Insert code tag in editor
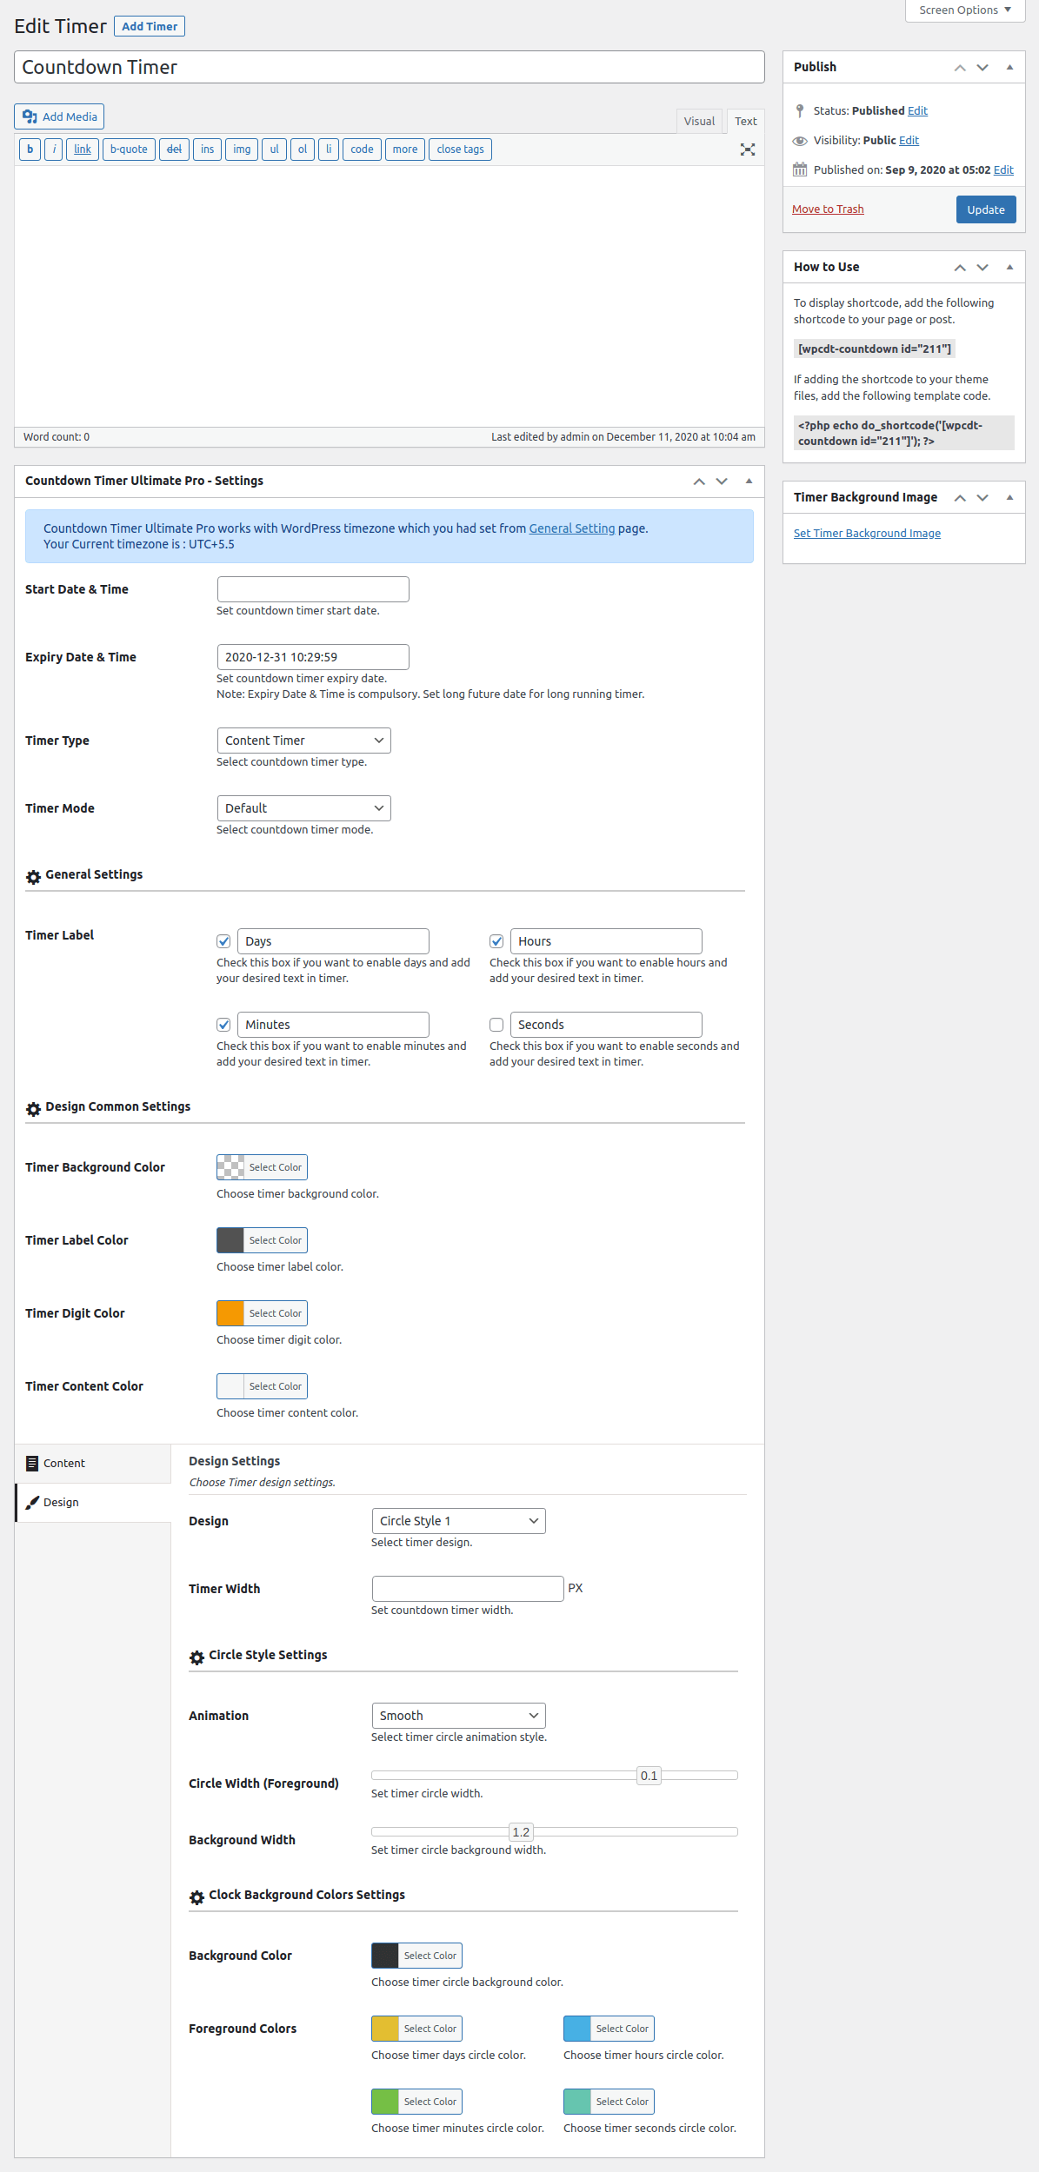The image size is (1039, 2172). click(362, 149)
